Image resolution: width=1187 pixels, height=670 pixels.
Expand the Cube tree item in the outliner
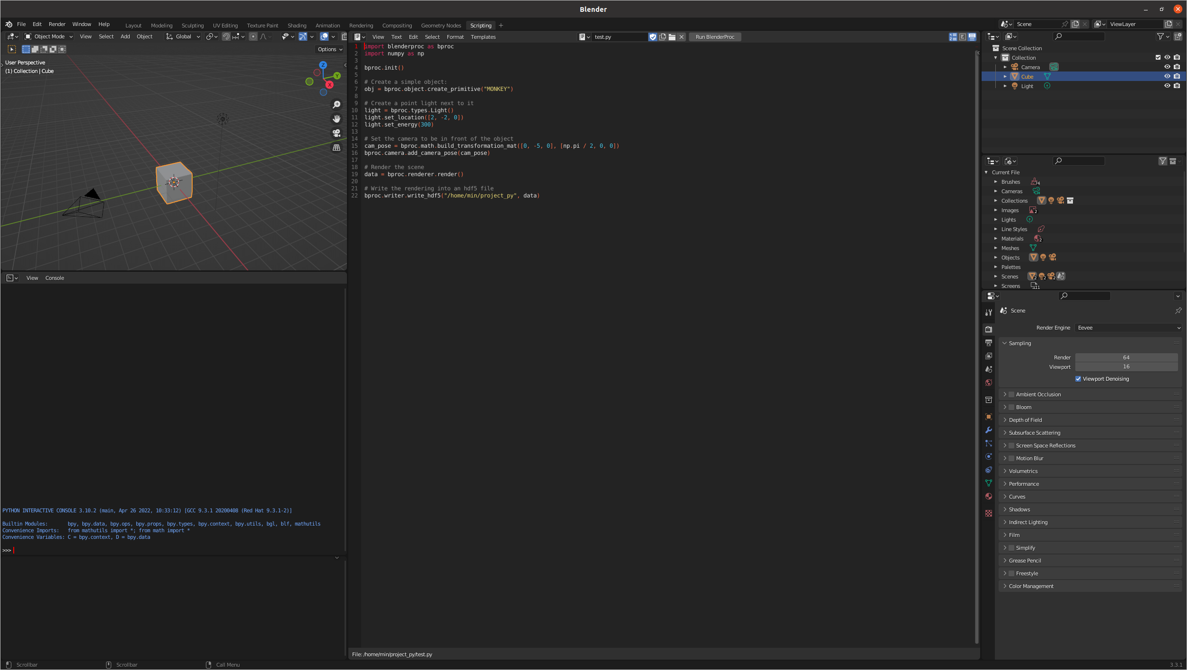point(1005,76)
